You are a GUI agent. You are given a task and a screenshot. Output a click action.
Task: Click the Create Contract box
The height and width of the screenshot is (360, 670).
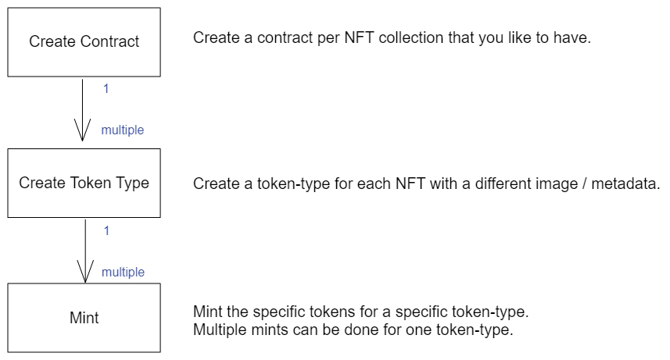point(84,41)
